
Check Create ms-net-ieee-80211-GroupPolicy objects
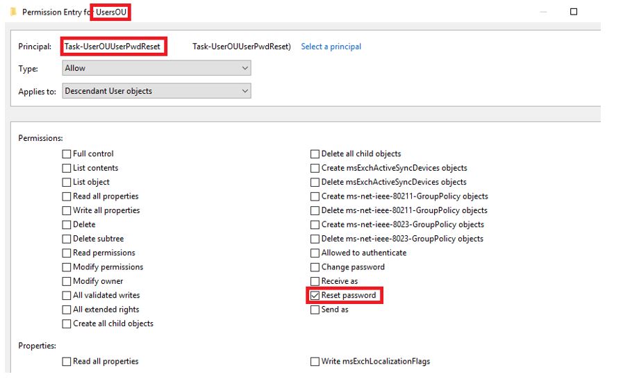coord(315,196)
